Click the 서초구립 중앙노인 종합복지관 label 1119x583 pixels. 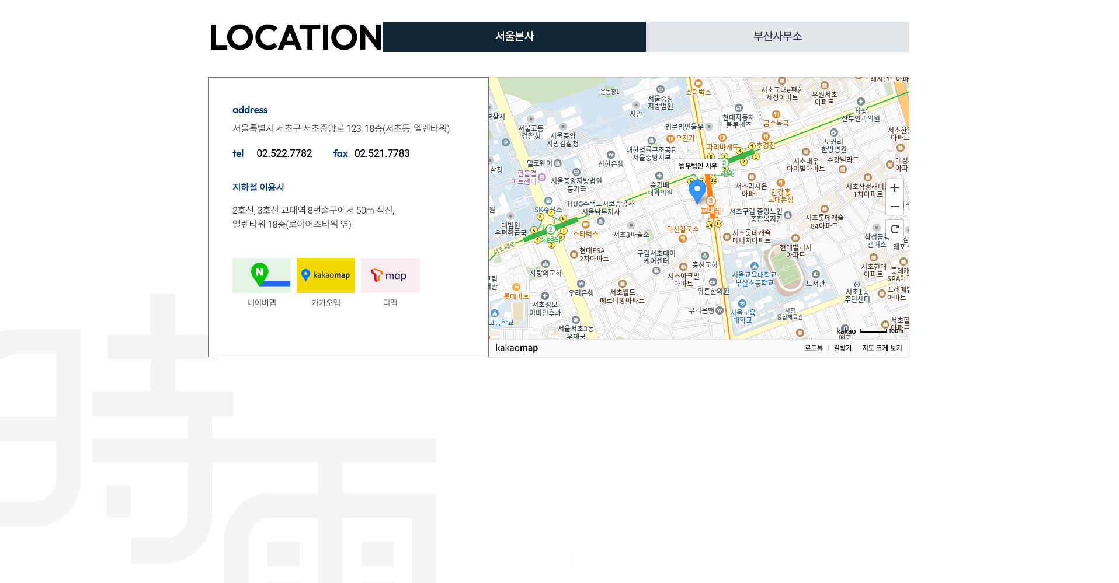(756, 215)
